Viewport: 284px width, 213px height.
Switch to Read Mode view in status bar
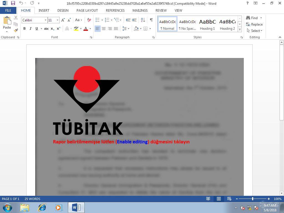[x=208, y=199]
